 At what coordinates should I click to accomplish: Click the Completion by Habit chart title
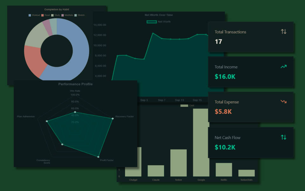[x=57, y=9]
